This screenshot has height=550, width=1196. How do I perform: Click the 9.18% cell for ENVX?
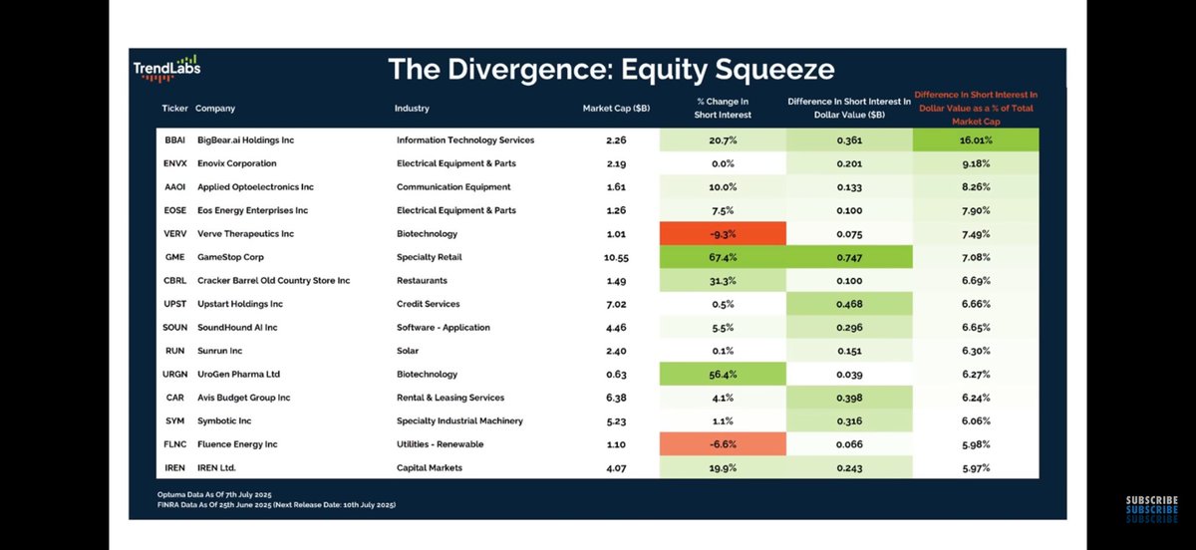click(x=977, y=163)
